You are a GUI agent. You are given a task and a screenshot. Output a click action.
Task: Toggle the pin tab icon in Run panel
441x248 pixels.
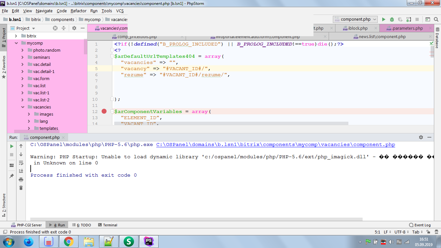coord(12,176)
